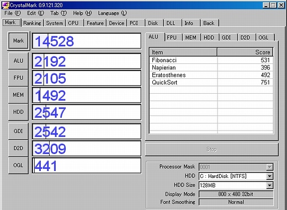The height and width of the screenshot is (210, 287).
Task: Open the Edit menu
Action: 36,13
